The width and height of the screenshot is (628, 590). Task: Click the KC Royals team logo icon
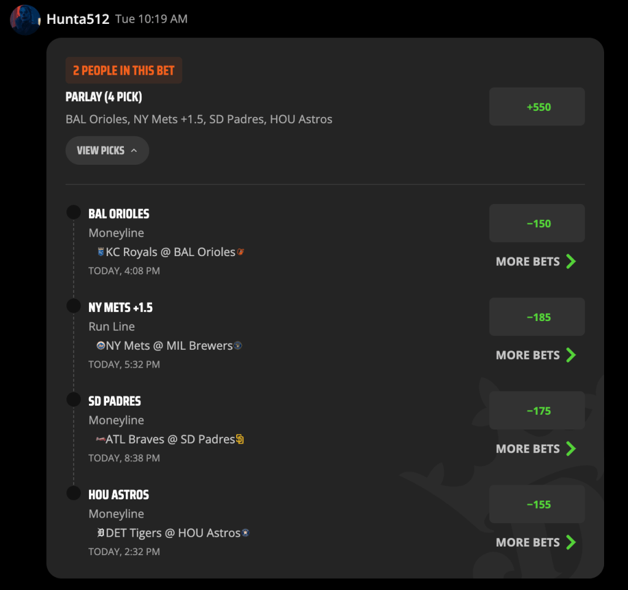101,252
